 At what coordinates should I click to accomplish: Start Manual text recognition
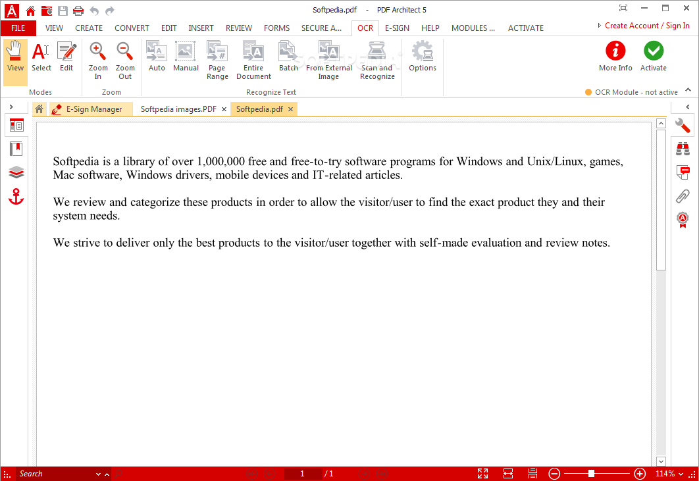pyautogui.click(x=186, y=57)
